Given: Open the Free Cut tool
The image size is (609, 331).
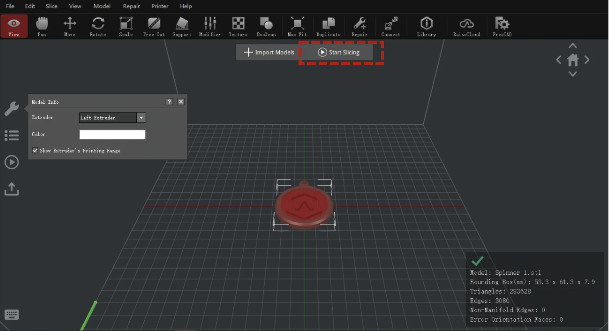Looking at the screenshot, I should click(154, 26).
